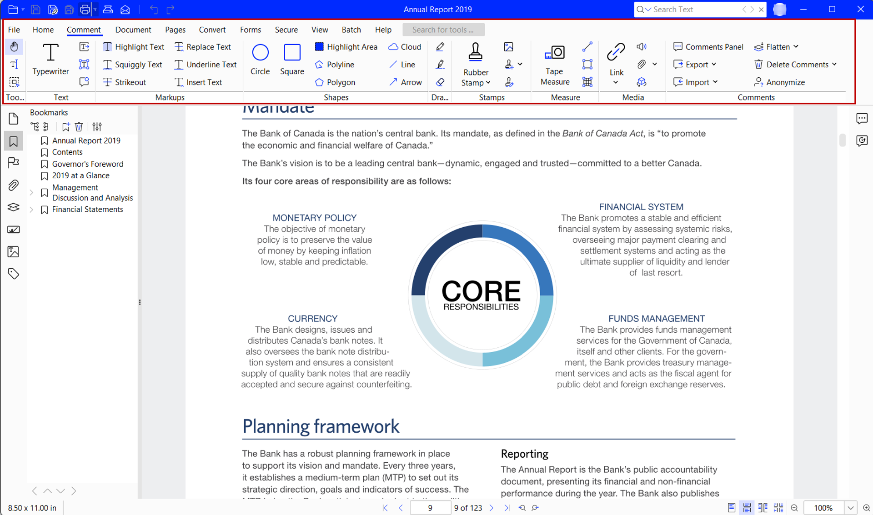This screenshot has width=873, height=515.
Task: Click the Highlight Area blue color tool
Action: point(346,47)
